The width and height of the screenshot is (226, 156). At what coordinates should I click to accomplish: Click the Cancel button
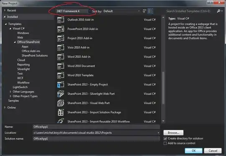[x=213, y=151]
